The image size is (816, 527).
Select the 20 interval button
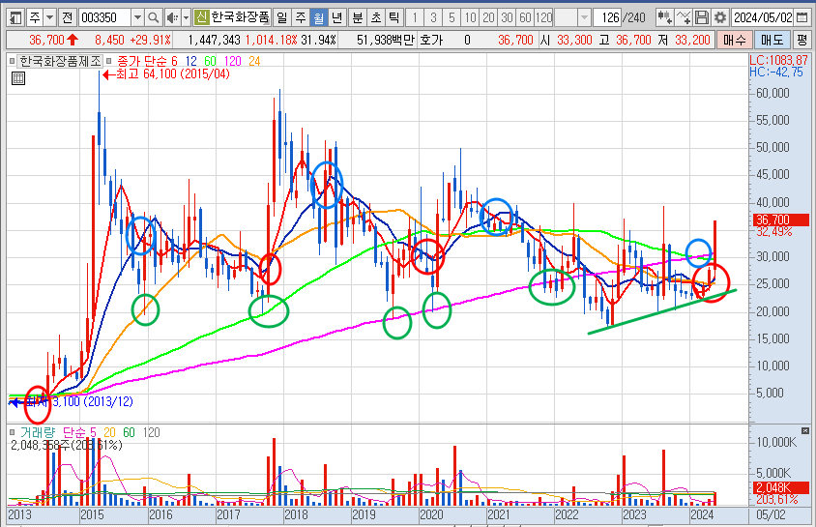(x=488, y=18)
